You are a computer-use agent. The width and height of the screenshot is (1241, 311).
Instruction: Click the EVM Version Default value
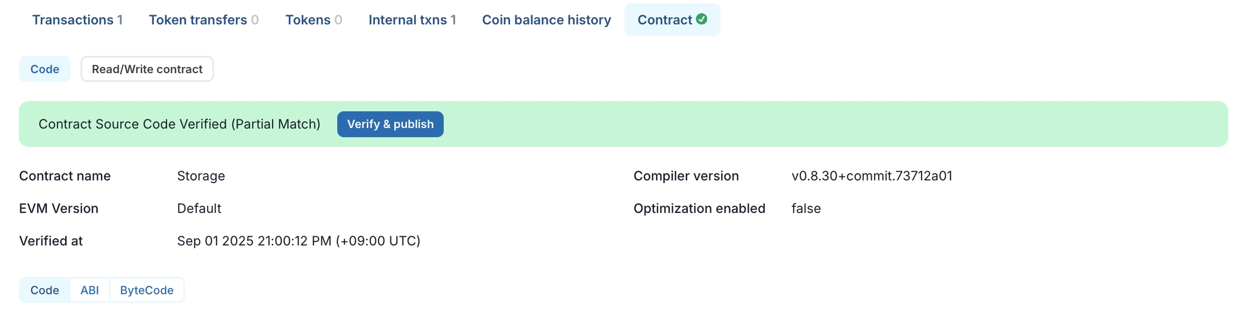[199, 208]
